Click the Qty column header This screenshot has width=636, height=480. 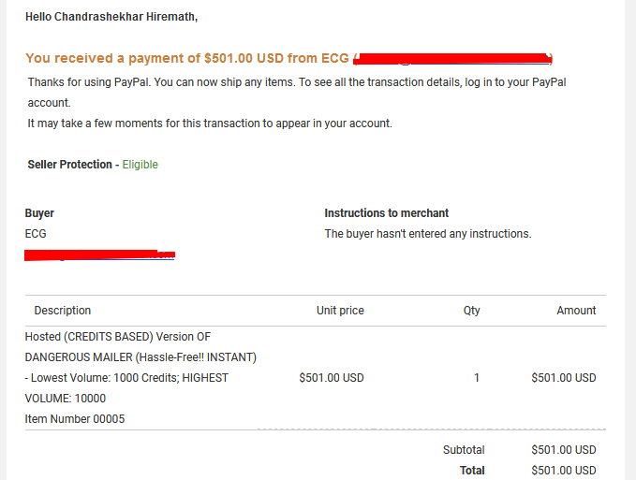pyautogui.click(x=472, y=311)
